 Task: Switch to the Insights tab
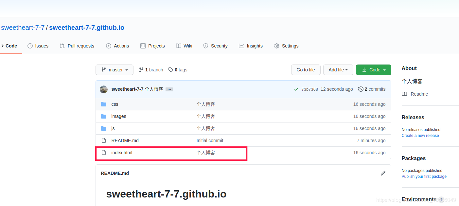[251, 46]
